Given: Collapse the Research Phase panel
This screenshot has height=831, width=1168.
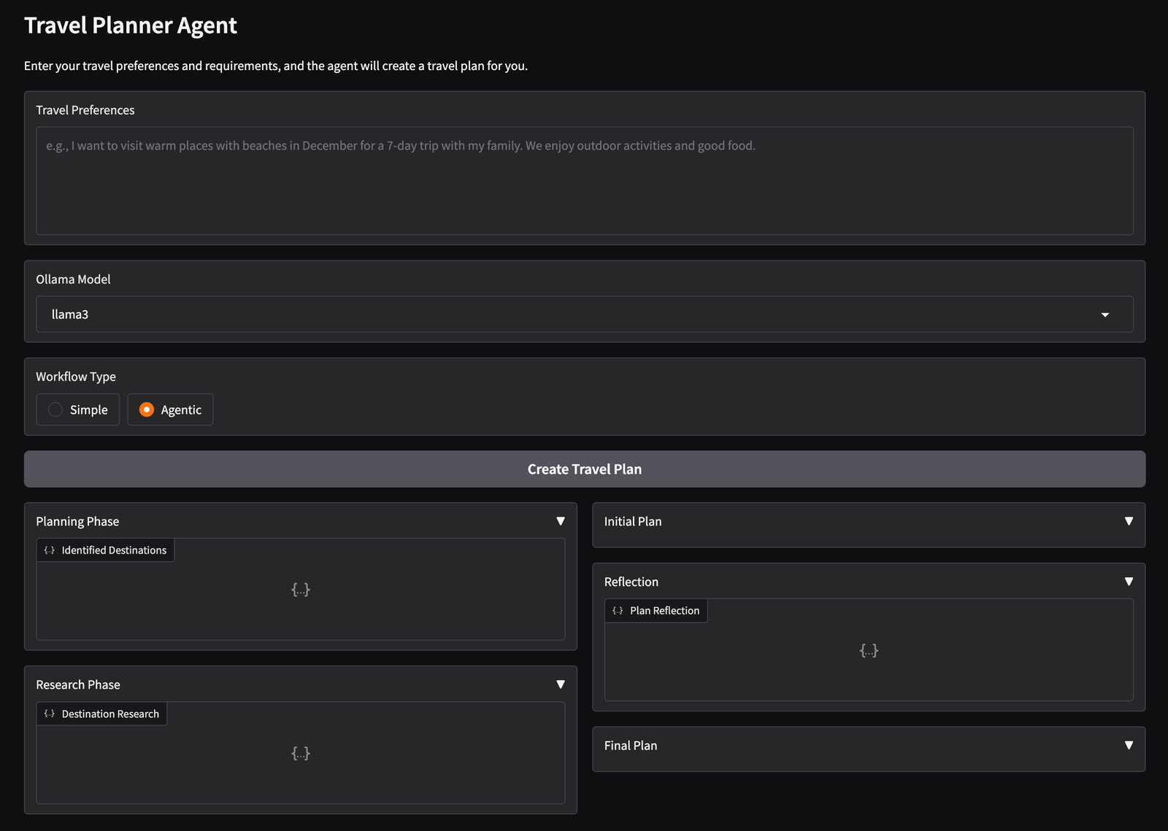Looking at the screenshot, I should pos(561,684).
